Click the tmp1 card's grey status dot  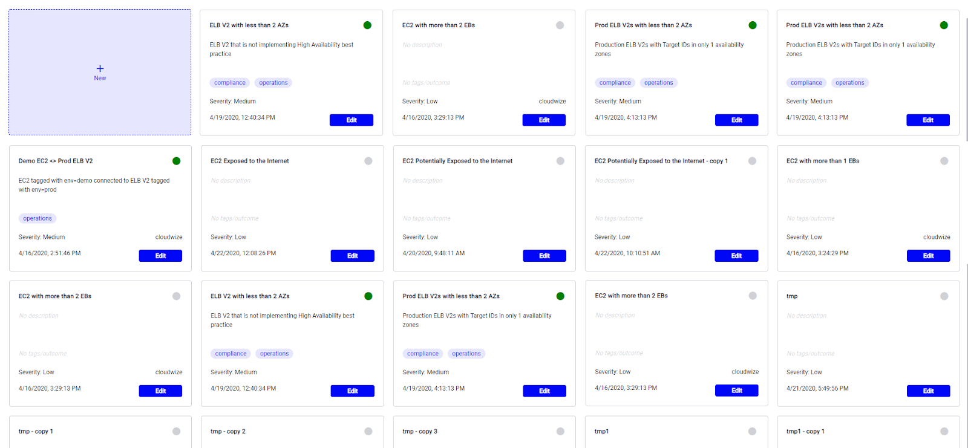pos(752,431)
